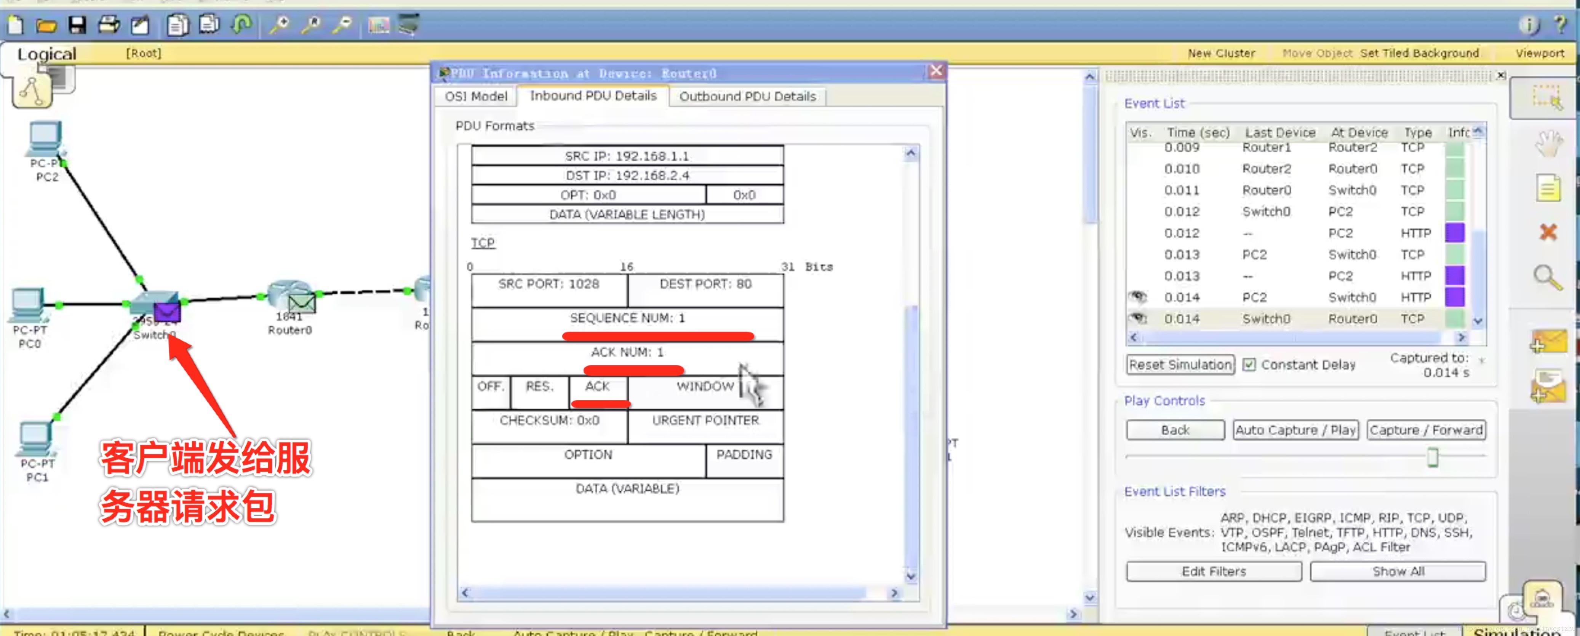
Task: Click the Auto Capture / Play button
Action: click(x=1295, y=430)
